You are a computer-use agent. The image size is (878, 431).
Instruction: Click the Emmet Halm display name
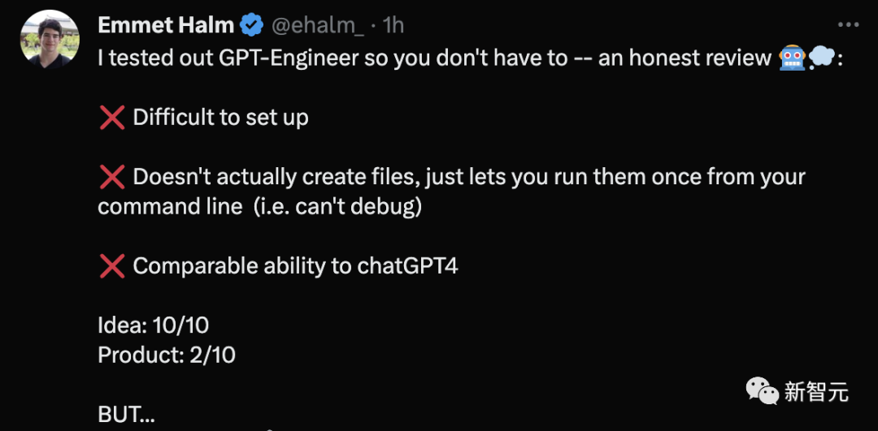pos(167,24)
